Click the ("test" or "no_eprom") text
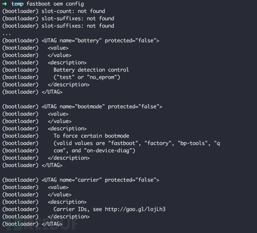 [x=86, y=77]
